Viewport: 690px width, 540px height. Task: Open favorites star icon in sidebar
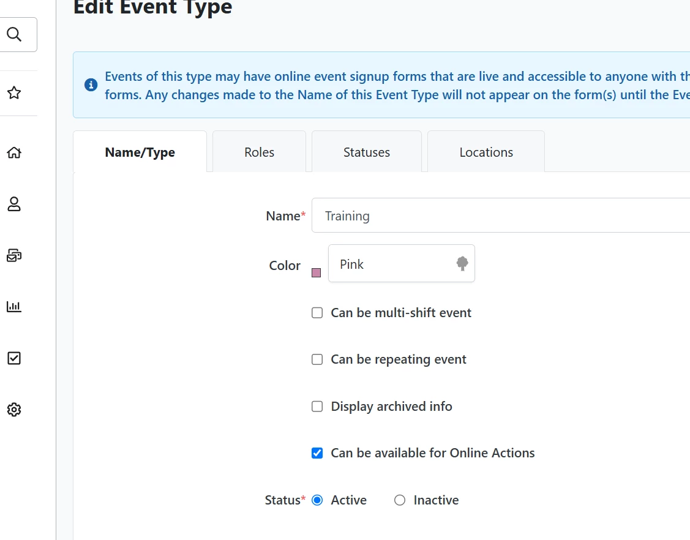click(14, 93)
